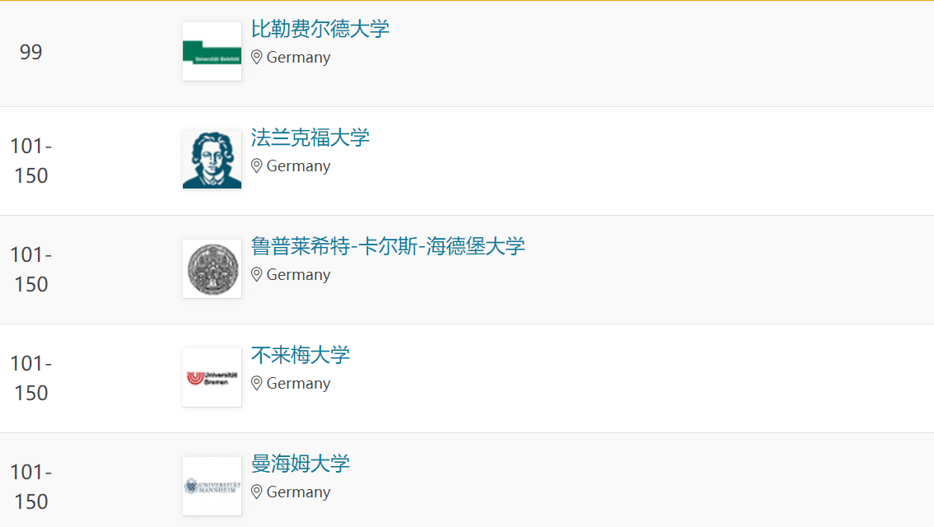This screenshot has width=934, height=527.
Task: Click Germany text under 不来梅大学
Action: pos(298,384)
